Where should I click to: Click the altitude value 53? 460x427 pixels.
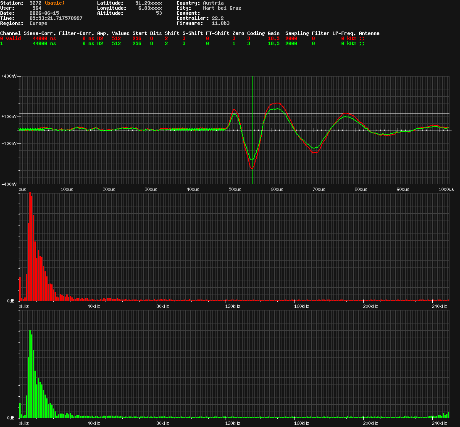click(159, 13)
